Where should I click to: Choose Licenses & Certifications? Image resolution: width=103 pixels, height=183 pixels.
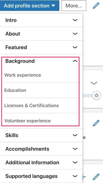(x=41, y=106)
